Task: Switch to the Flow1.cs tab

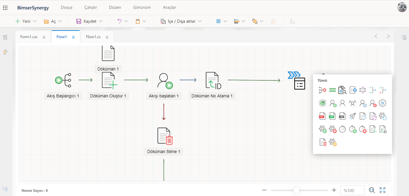Action: coord(93,37)
